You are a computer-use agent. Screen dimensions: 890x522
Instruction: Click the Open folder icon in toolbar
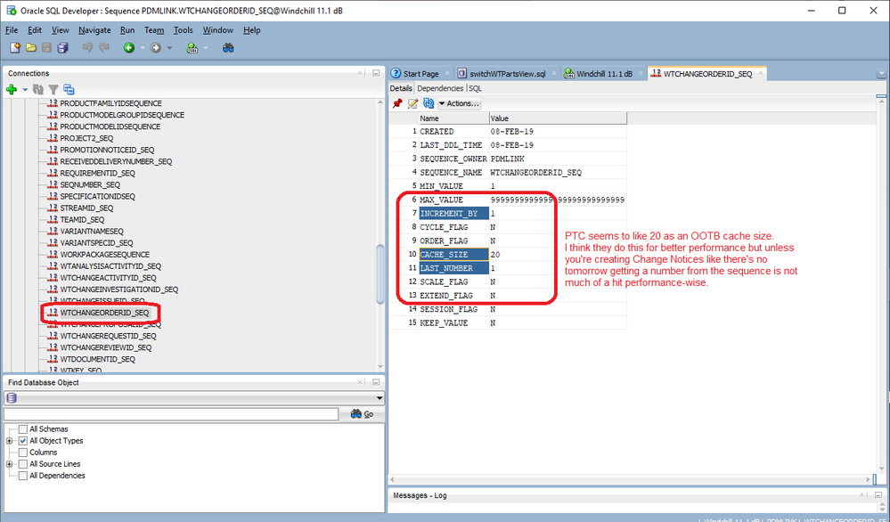point(31,47)
